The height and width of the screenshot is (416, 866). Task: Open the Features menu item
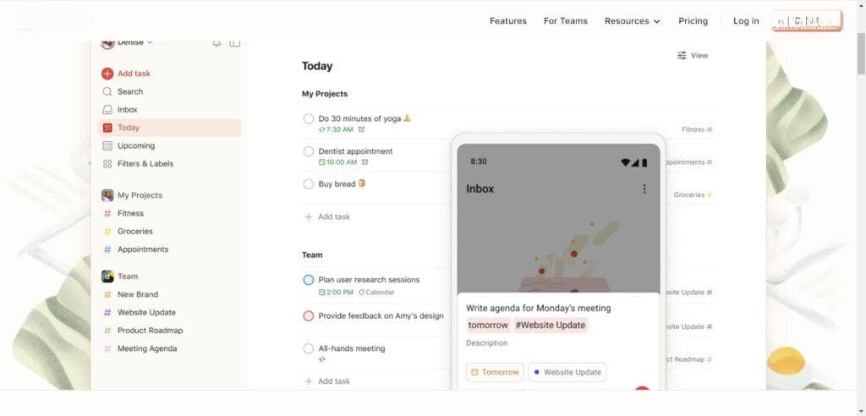point(508,21)
